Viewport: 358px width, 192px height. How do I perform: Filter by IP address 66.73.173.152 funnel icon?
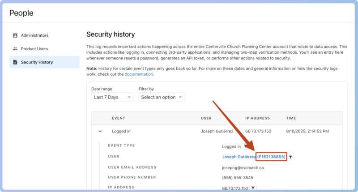pyautogui.click(x=253, y=188)
